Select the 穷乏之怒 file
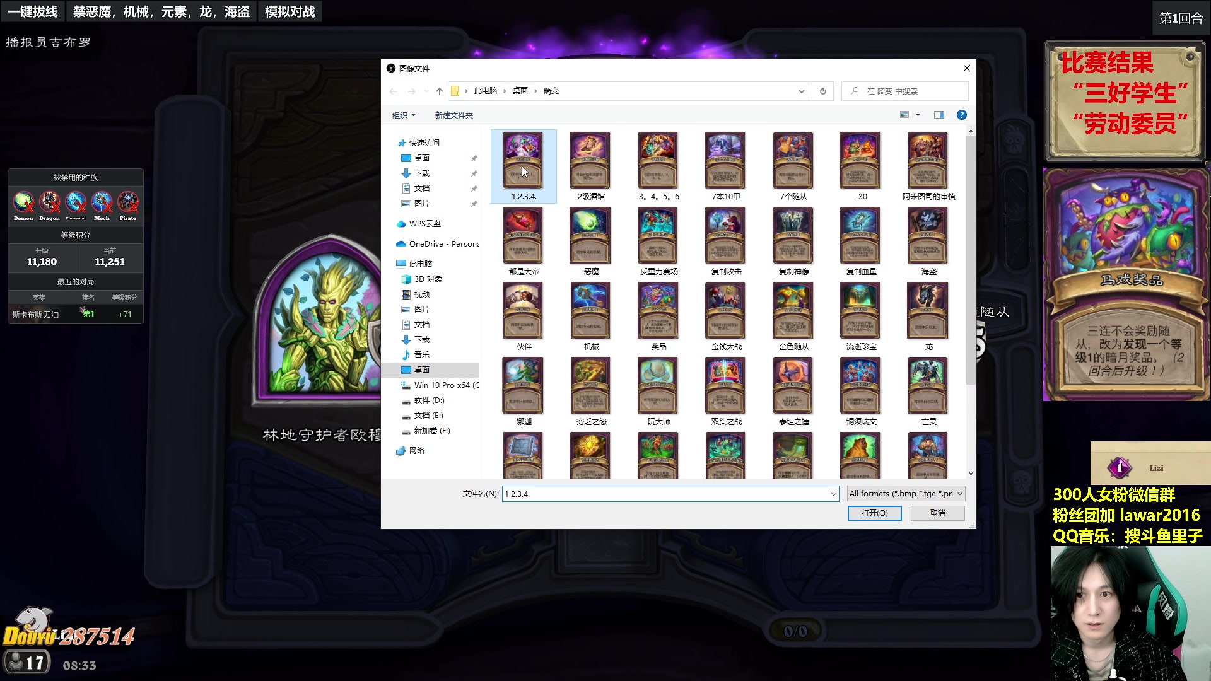The height and width of the screenshot is (681, 1211). (591, 391)
